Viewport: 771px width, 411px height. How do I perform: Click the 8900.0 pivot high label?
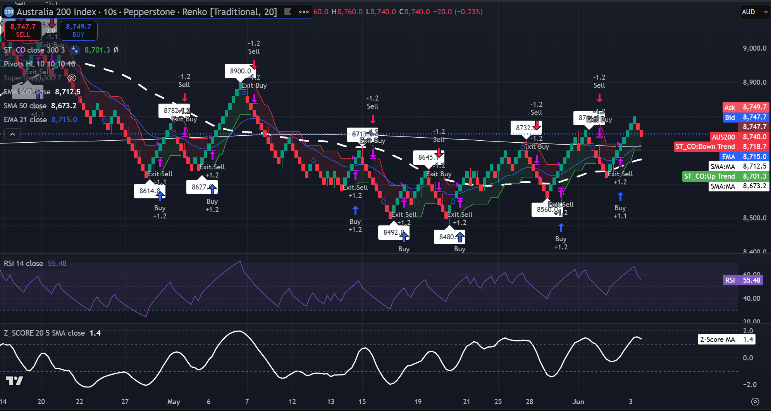click(x=240, y=71)
